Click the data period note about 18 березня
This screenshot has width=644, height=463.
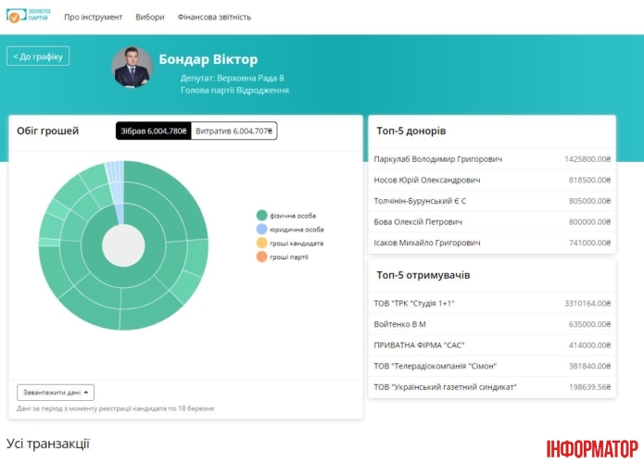pyautogui.click(x=116, y=408)
